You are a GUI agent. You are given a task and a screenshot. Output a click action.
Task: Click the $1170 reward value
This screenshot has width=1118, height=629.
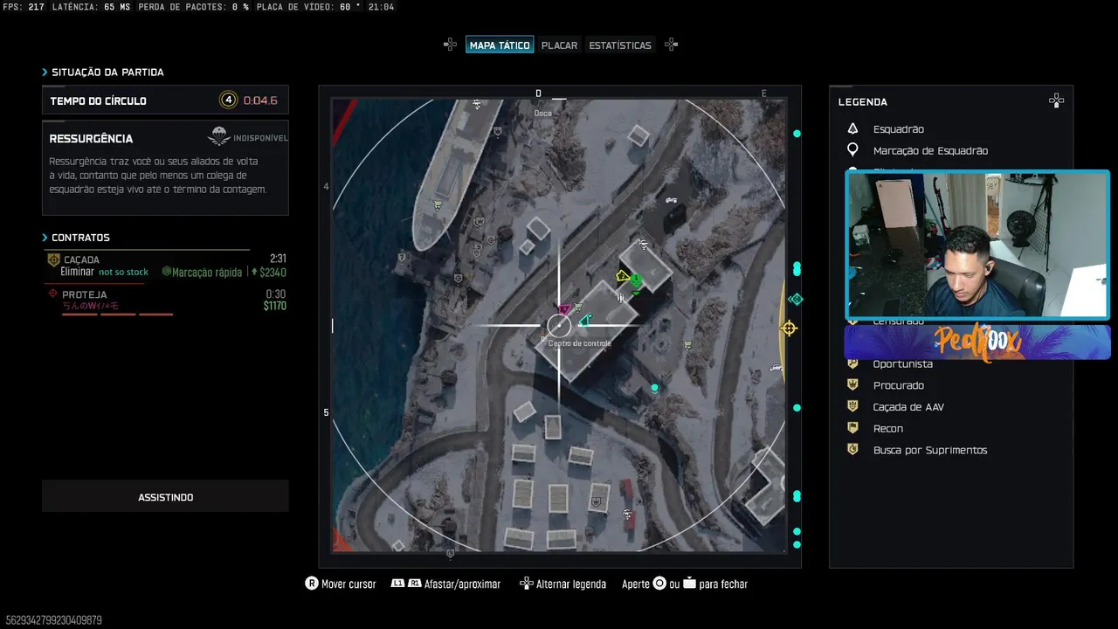tap(275, 307)
